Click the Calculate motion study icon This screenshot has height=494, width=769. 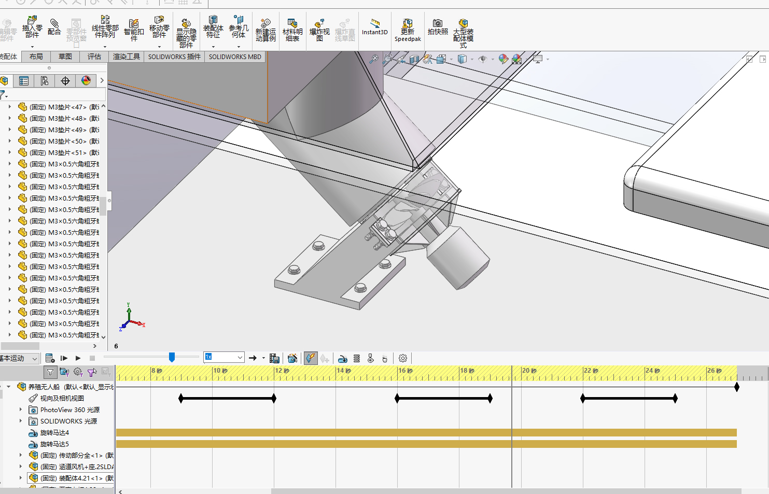click(x=50, y=358)
